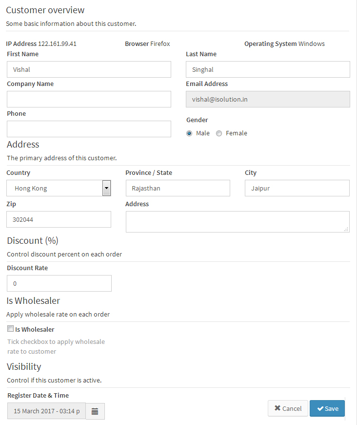Click the Last Name field containing Singhal

[x=267, y=69]
